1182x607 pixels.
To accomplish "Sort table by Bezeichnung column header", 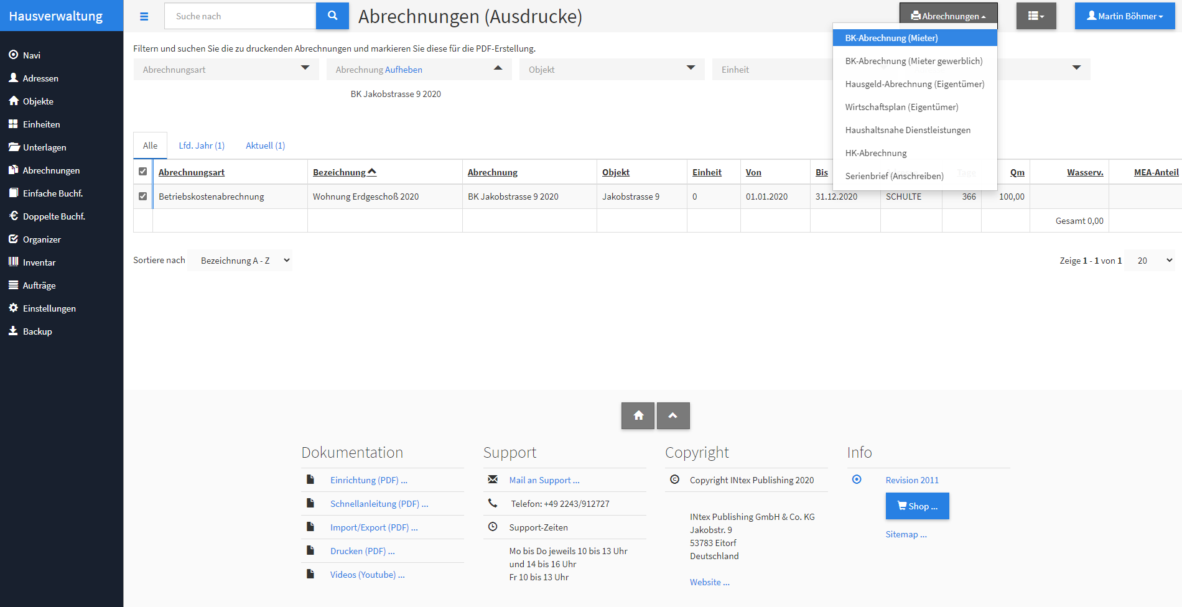I will point(344,172).
